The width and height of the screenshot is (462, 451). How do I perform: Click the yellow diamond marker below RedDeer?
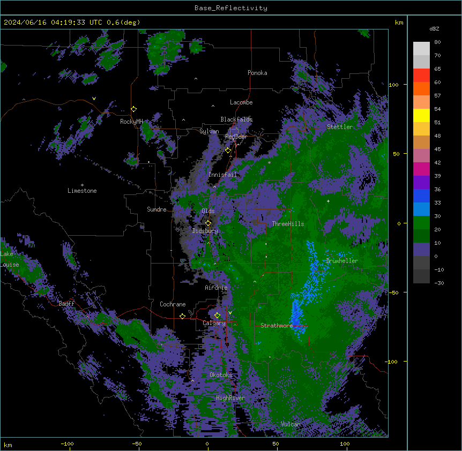click(228, 151)
